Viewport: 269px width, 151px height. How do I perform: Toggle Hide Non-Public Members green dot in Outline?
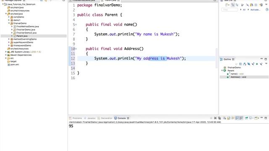pyautogui.click(x=257, y=64)
